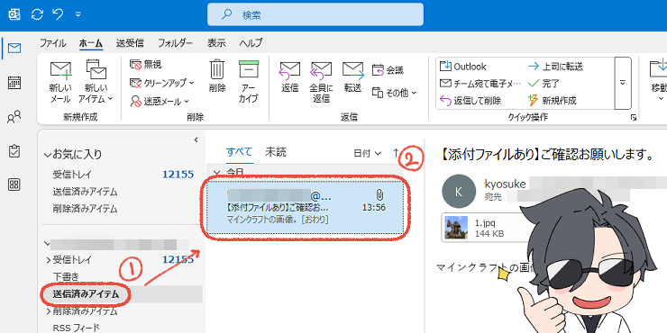Open the People contacts view

[14, 117]
